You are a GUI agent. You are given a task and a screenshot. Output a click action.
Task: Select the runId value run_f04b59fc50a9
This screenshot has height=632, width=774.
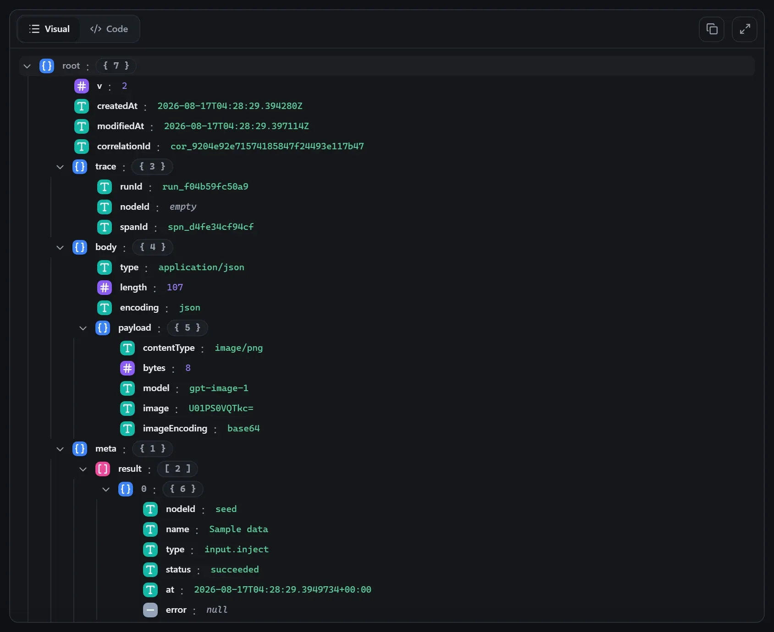coord(205,187)
